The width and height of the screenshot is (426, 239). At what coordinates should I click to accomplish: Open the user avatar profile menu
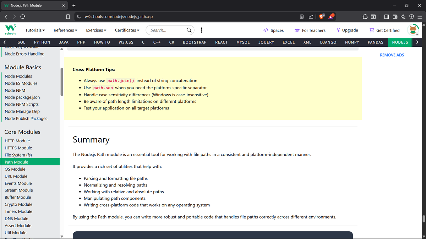[x=414, y=30]
